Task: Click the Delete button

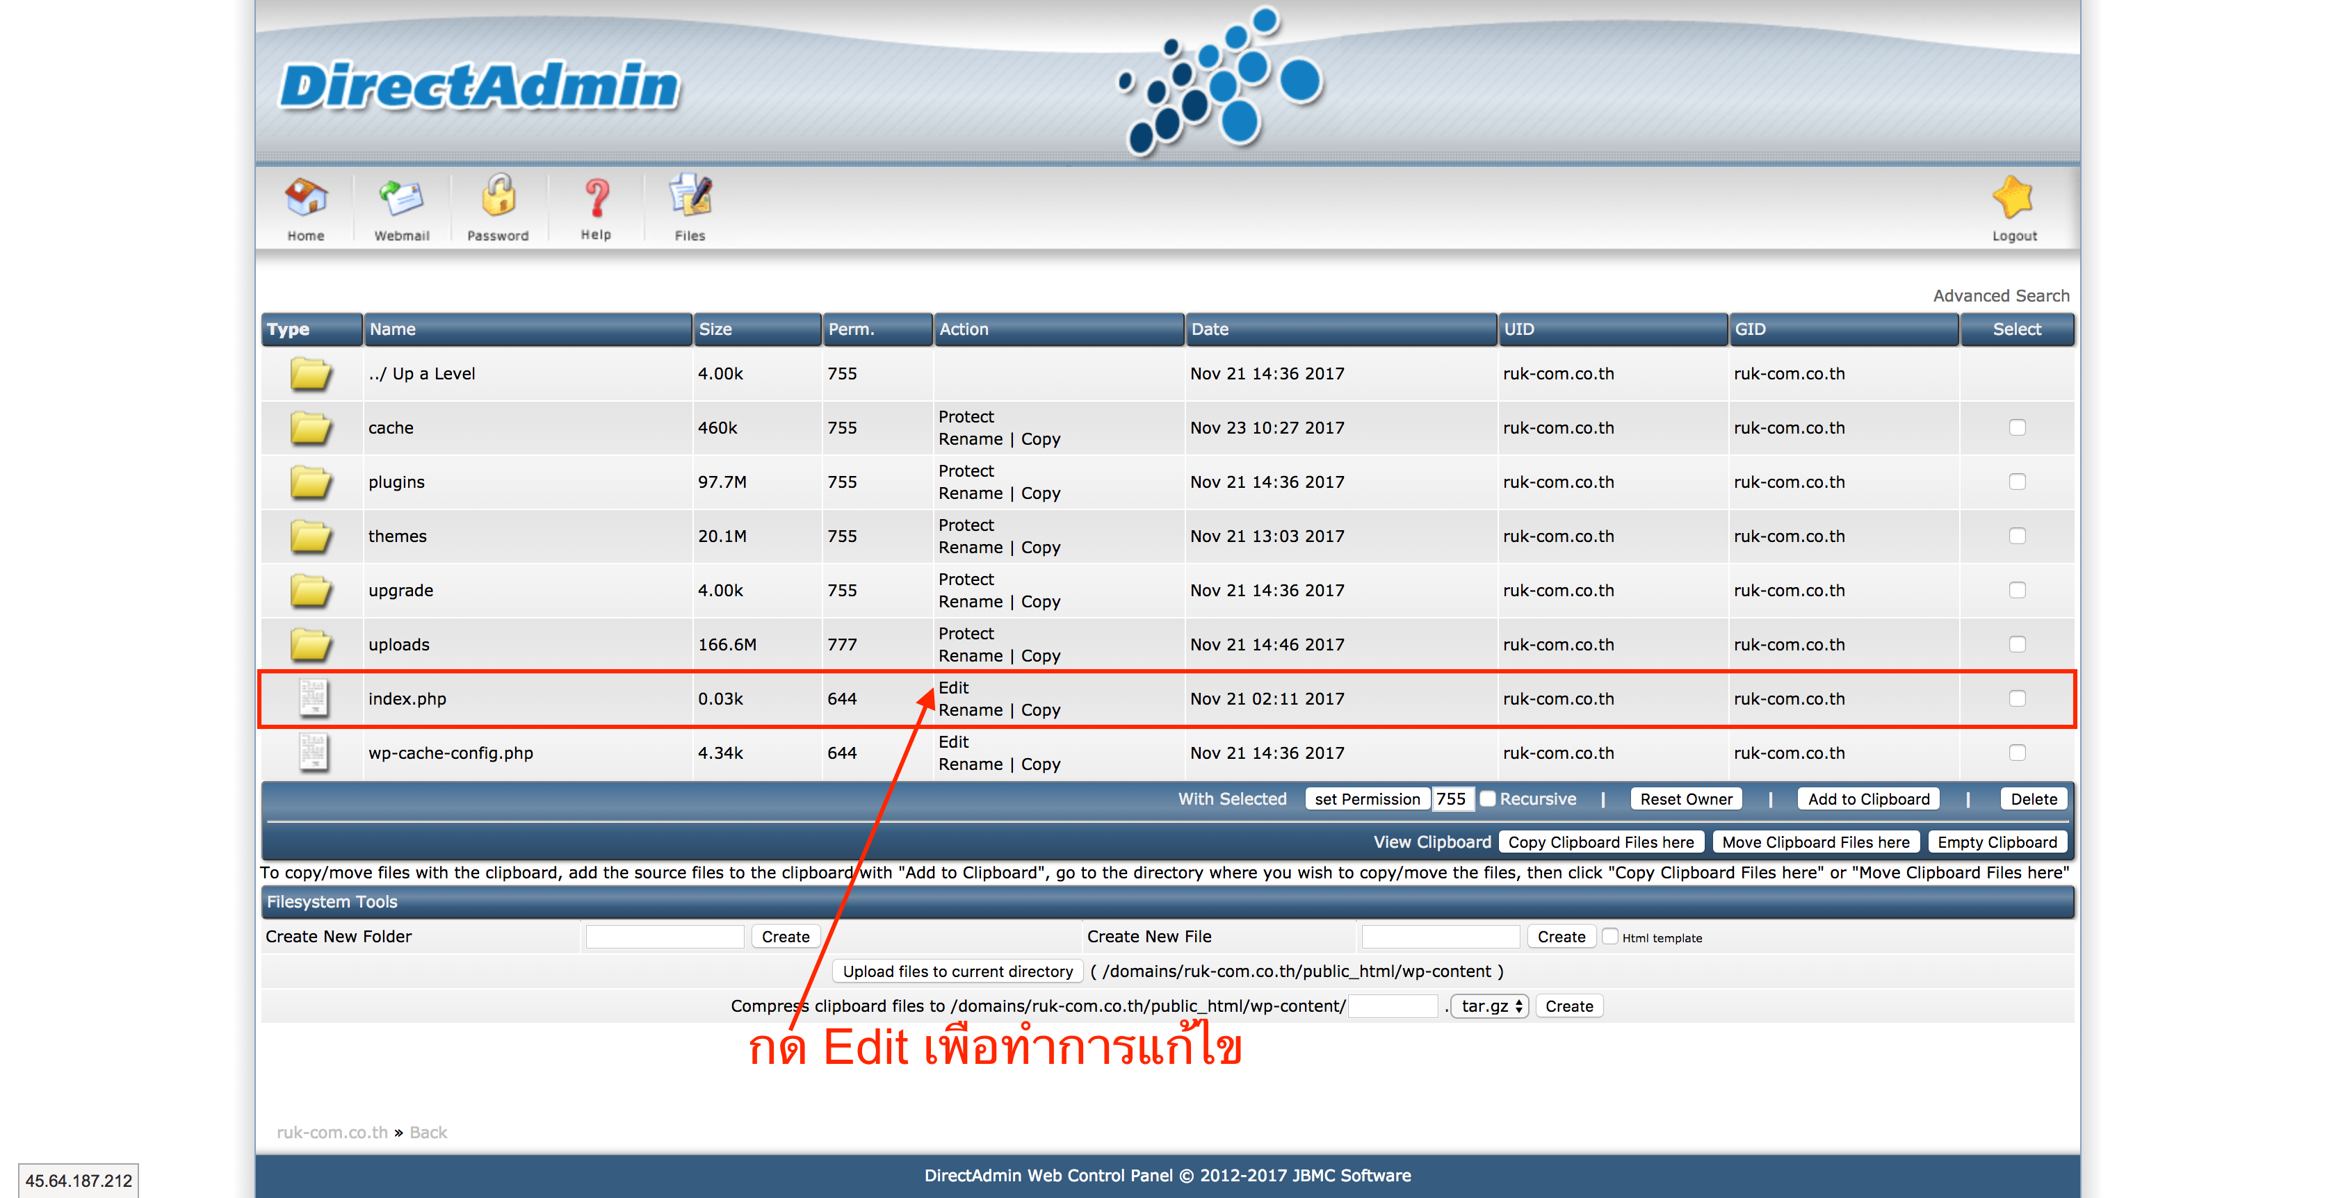Action: point(2033,799)
